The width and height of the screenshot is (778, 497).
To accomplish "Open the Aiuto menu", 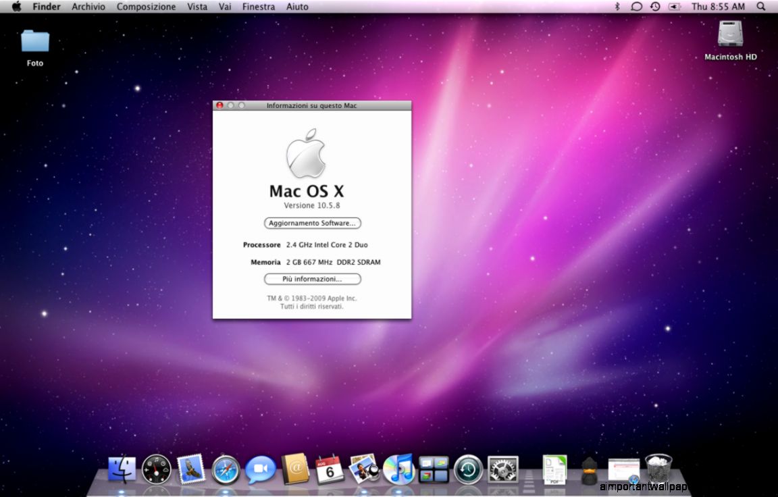I will (x=296, y=6).
